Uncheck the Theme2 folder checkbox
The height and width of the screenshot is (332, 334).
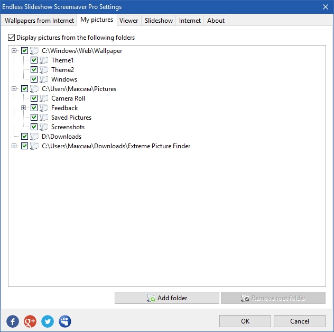[34, 70]
